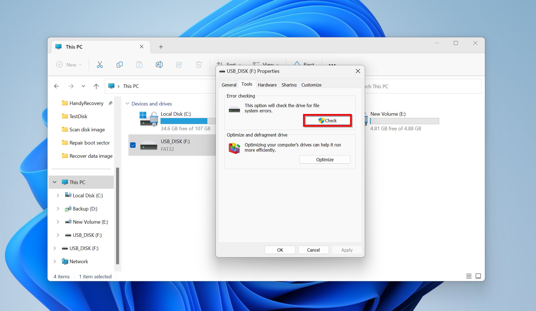
Task: Click the details view layout icon
Action: [469, 276]
